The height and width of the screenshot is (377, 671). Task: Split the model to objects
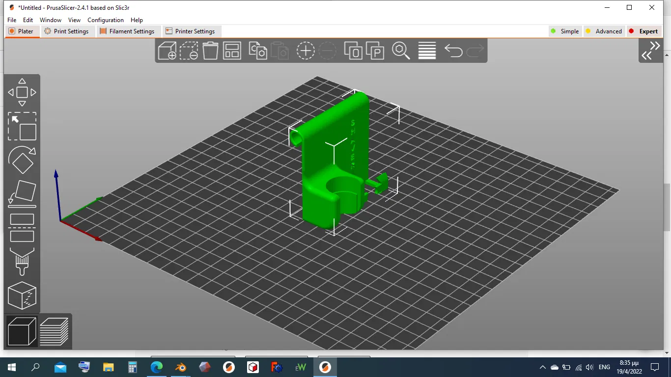pos(353,51)
